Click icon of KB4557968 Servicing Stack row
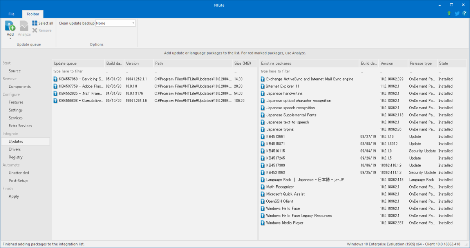Image resolution: width=470 pixels, height=248 pixels. pos(56,79)
